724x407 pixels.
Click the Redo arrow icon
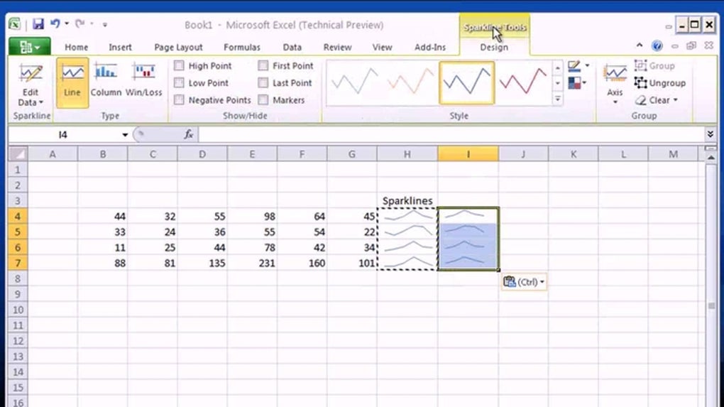(x=80, y=23)
